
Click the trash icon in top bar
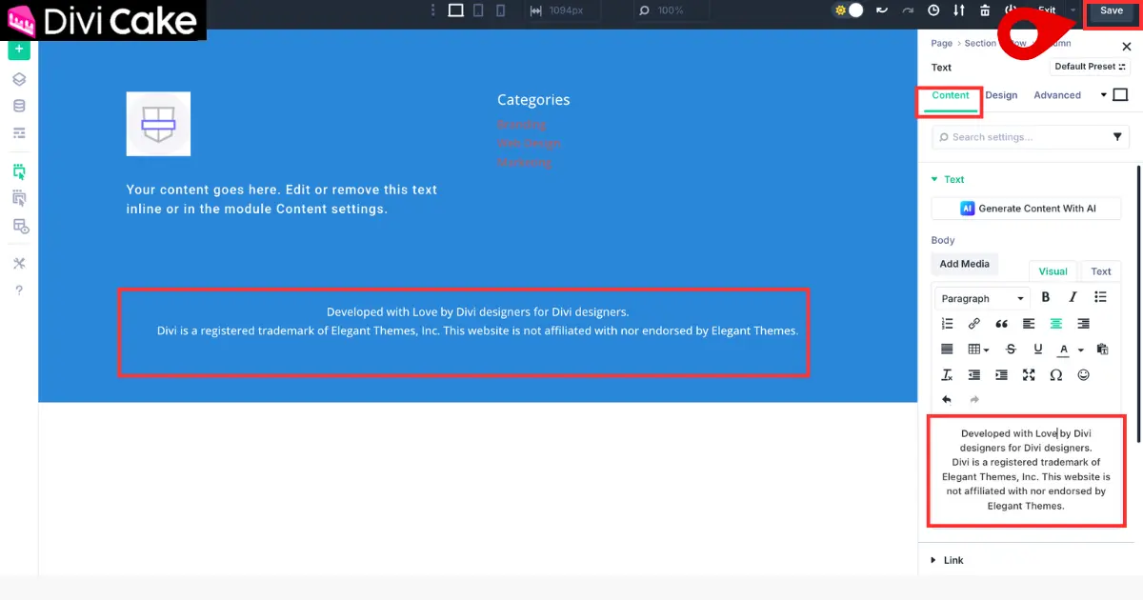[x=985, y=10]
